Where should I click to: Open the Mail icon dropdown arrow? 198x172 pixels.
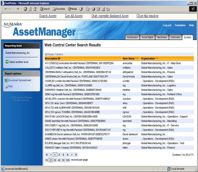pos(90,9)
